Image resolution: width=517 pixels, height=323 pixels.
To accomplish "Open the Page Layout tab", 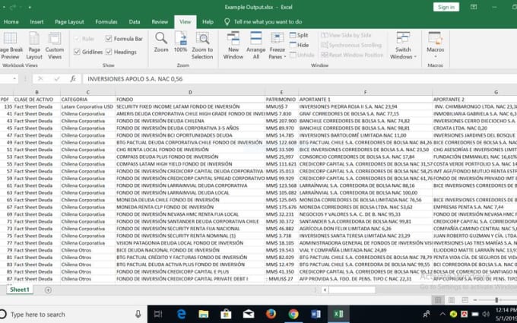I will (x=69, y=22).
